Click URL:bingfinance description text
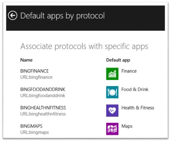Image resolution: width=171 pixels, height=142 pixels. click(x=36, y=77)
